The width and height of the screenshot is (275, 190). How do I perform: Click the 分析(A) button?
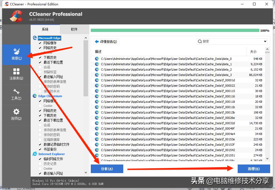(x=107, y=169)
